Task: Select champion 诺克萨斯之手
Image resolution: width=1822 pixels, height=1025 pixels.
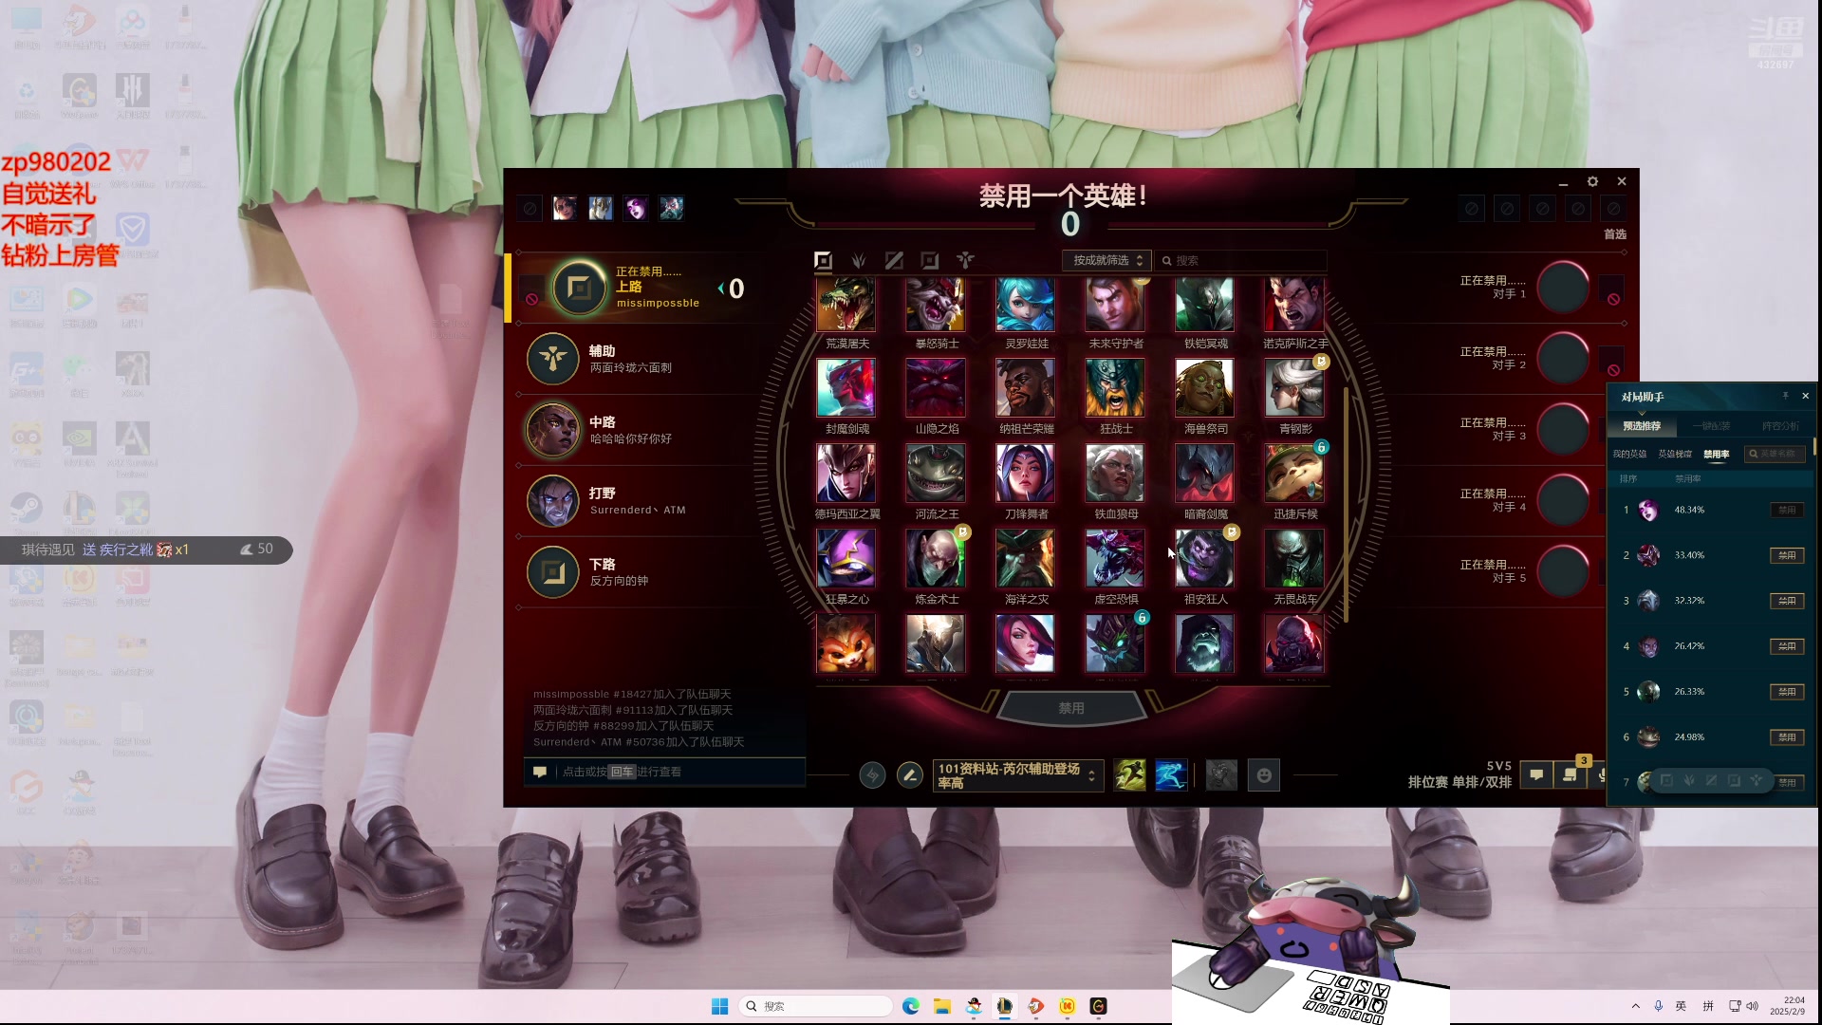Action: [x=1294, y=305]
